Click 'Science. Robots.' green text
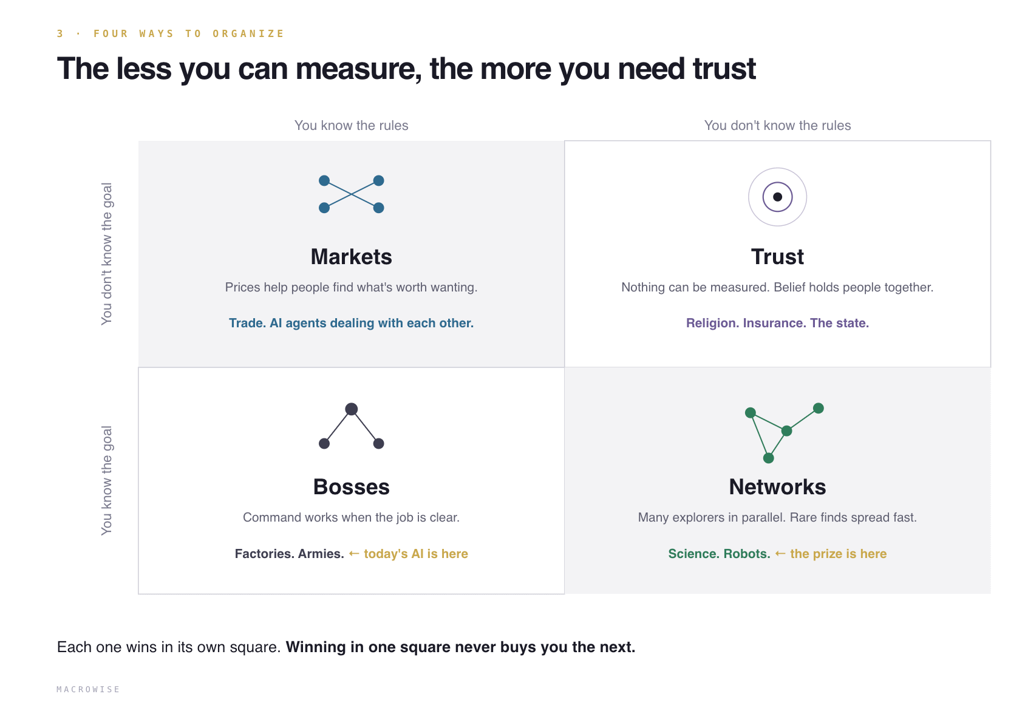1025x708 pixels. point(719,554)
